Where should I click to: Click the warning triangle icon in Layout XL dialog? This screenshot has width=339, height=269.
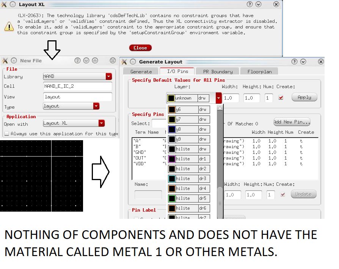pos(9,27)
